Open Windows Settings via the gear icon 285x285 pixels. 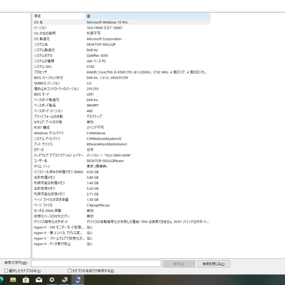52,280
